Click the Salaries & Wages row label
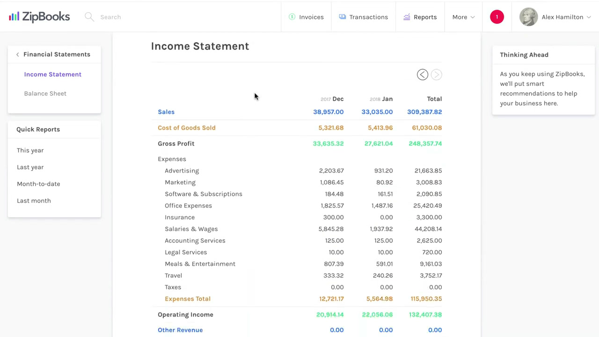Screen dimensions: 599x337 pos(191,229)
